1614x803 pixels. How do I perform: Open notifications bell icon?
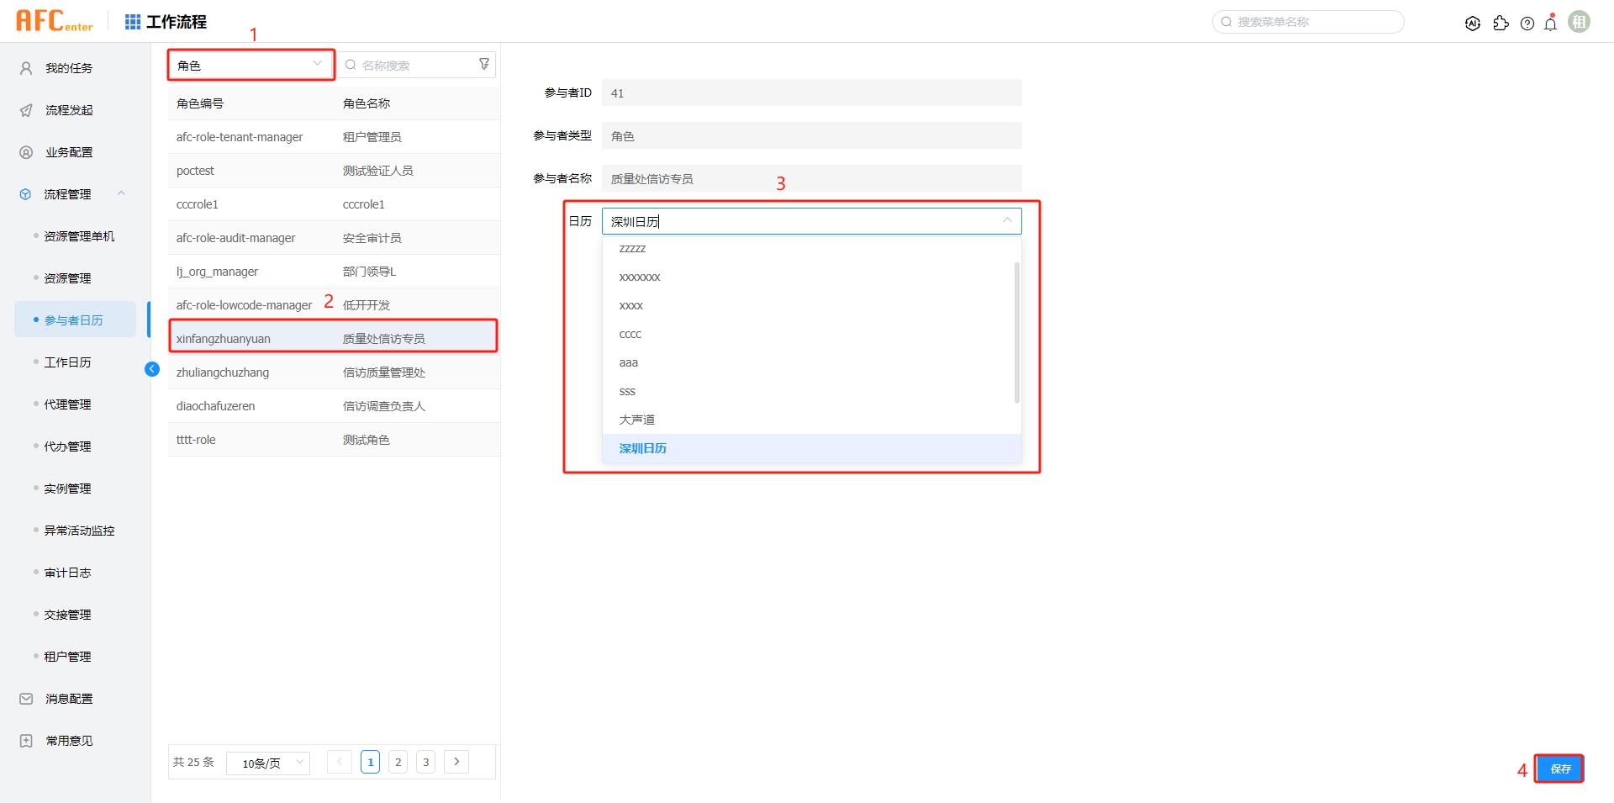1551,24
